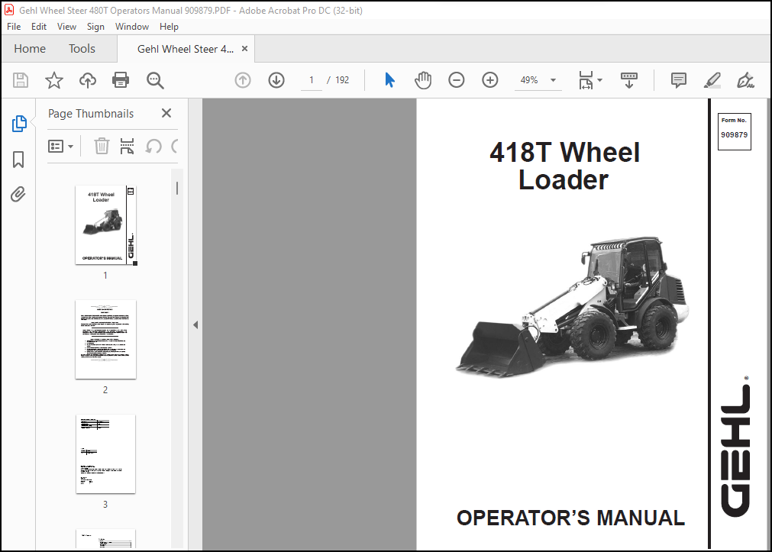Open the Window menu
The image size is (772, 552).
click(132, 27)
